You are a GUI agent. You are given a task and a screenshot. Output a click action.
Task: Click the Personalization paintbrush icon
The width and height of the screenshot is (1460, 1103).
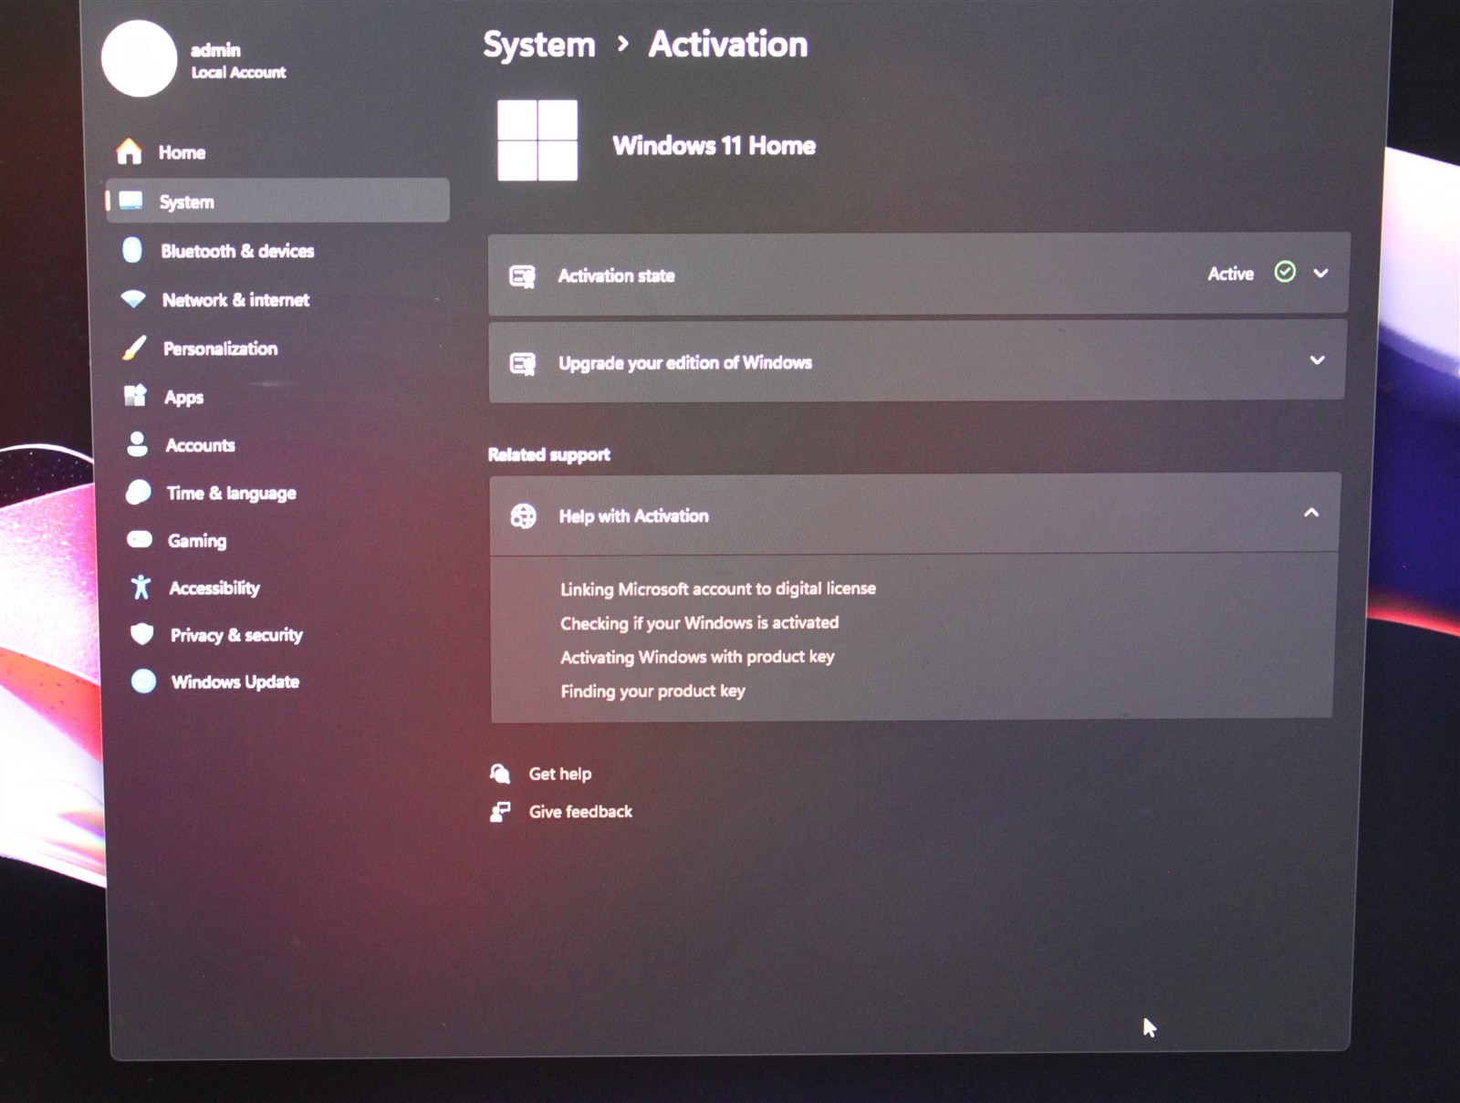coord(134,347)
